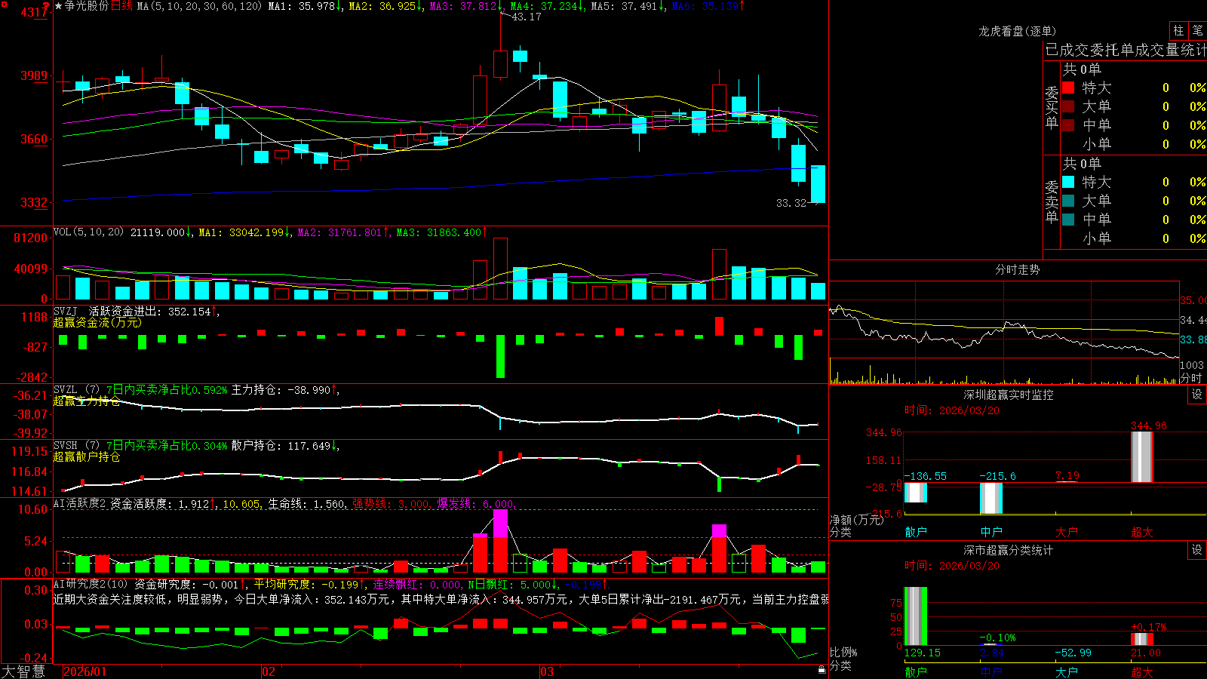This screenshot has width=1207, height=679.
Task: Select the 散户 -136.55 bar in 实时监控
Action: pyautogui.click(x=916, y=492)
